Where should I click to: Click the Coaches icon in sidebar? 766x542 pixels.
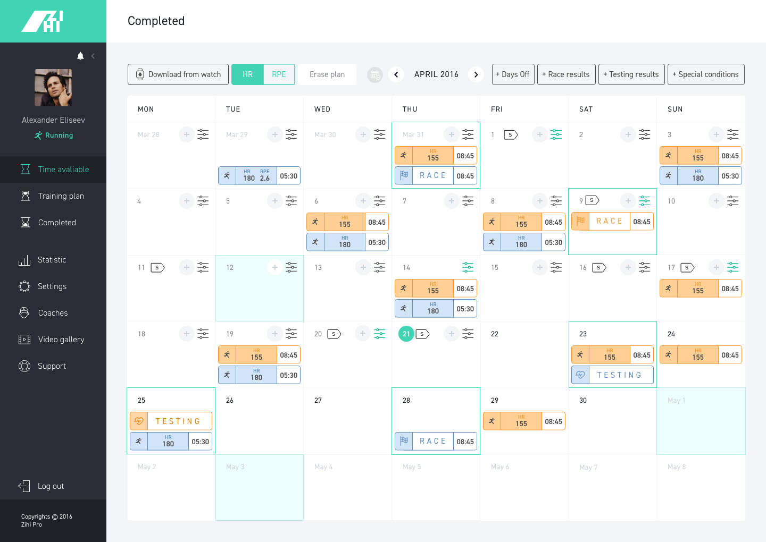pos(24,313)
